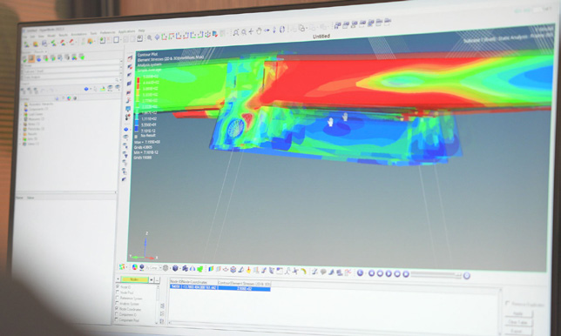The height and width of the screenshot is (336, 561).
Task: Click the last round playback button before slider
Action: [406, 274]
